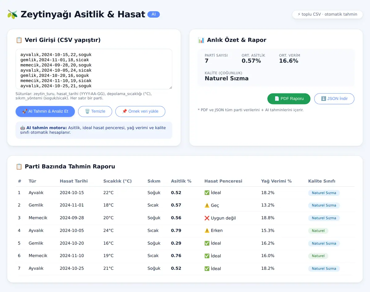Clear data with Temizle button
The image size is (370, 292).
click(x=95, y=111)
